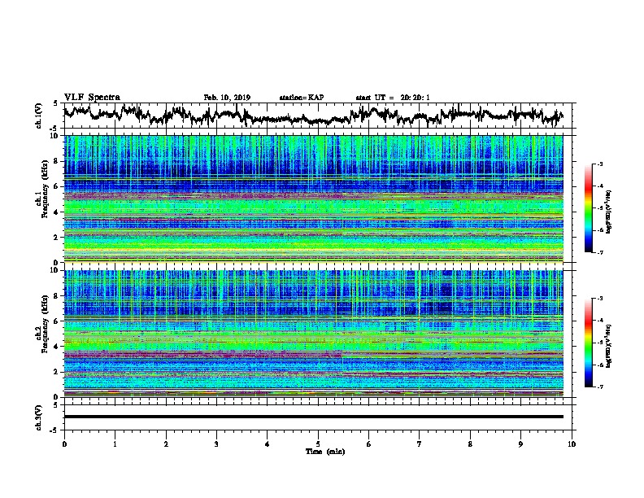Click time axis tick label "5"

318,444
